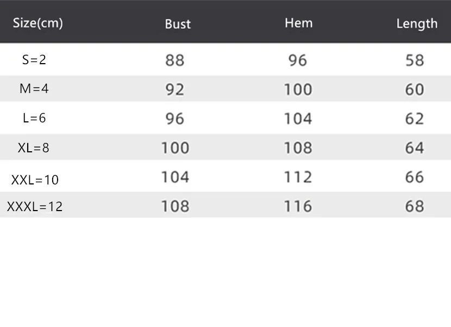
Task: Select length value 58 in S row
Action: (415, 60)
